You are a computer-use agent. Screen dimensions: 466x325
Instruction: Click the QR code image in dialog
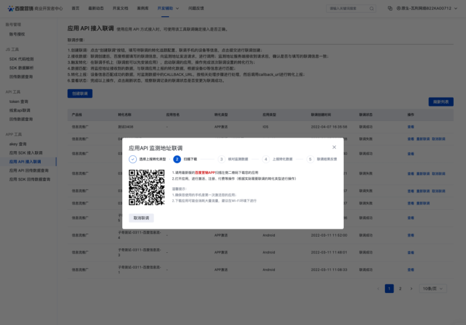(147, 187)
